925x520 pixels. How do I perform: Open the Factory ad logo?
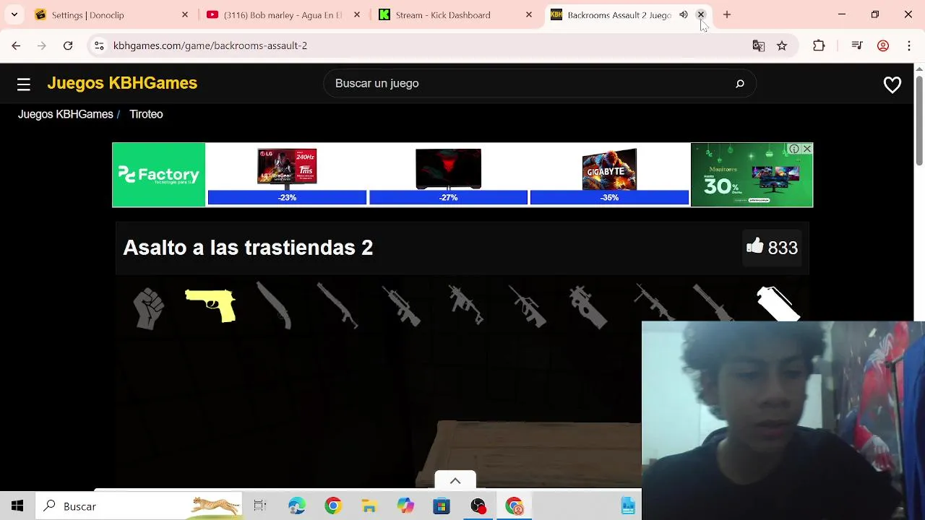pos(159,175)
